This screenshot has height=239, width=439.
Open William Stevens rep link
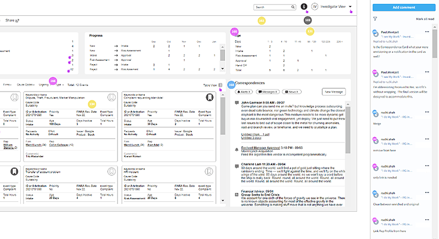point(8,146)
